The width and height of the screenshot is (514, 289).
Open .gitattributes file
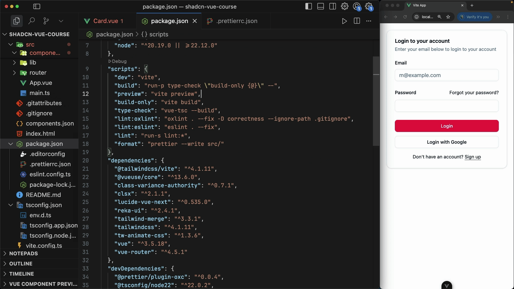coord(44,103)
